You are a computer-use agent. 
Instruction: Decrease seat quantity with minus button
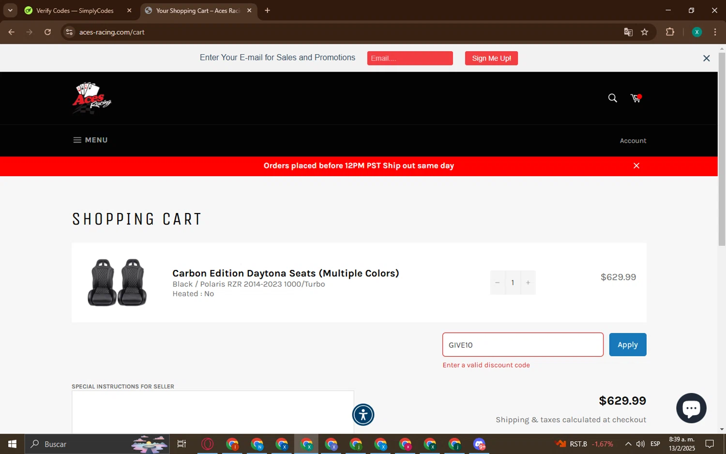(x=497, y=283)
